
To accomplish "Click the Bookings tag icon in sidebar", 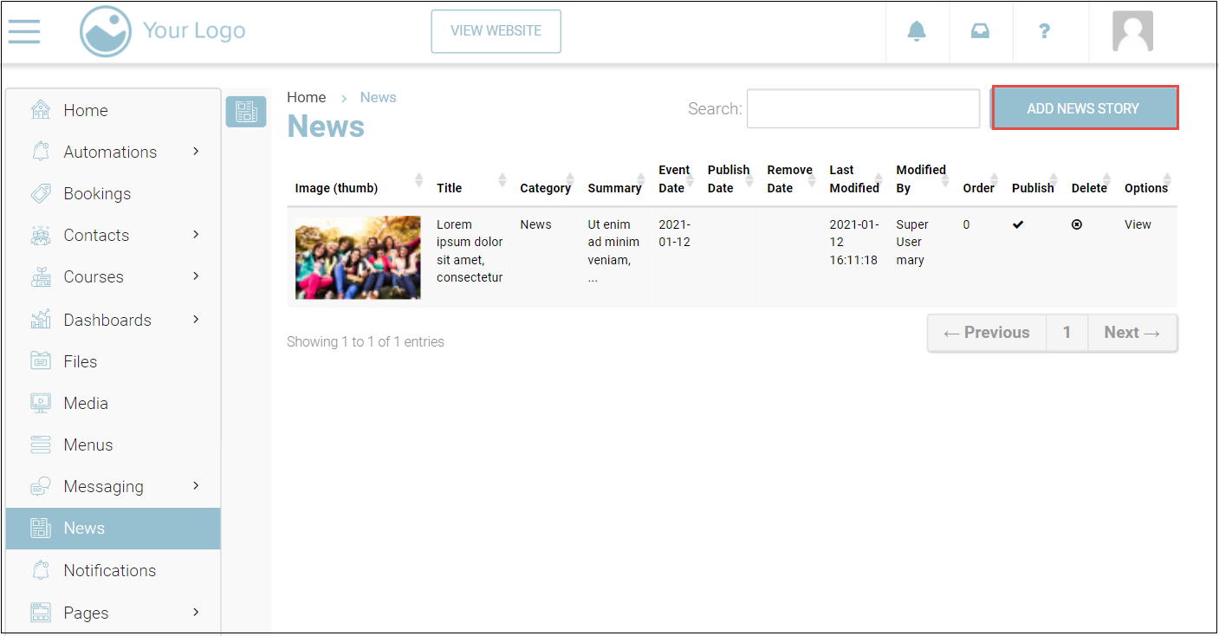I will tap(41, 193).
